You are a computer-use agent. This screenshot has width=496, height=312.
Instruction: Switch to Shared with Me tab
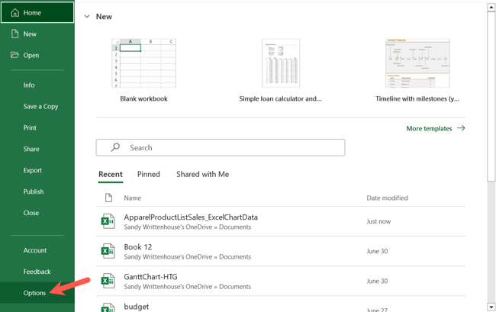click(202, 174)
